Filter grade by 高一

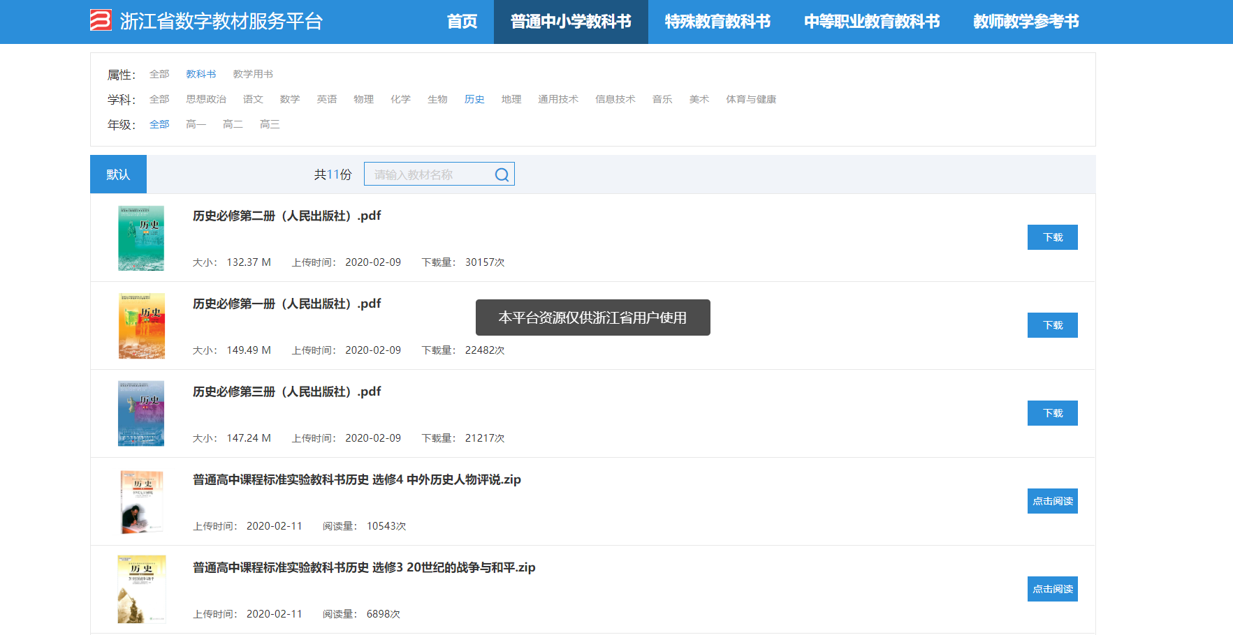click(196, 124)
